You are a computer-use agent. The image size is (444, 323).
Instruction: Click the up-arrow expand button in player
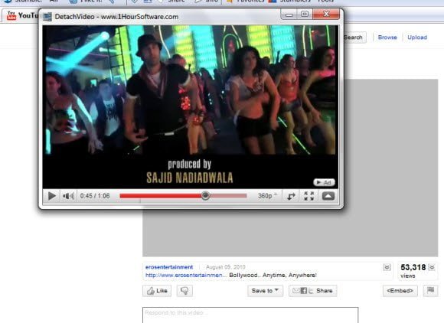[328, 196]
